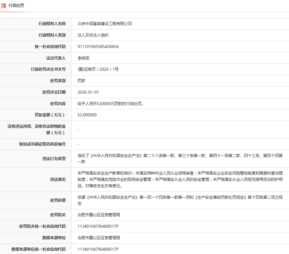Click the 数据来源单位统一社会信用代码 label
The height and width of the screenshot is (254, 289).
[x=38, y=249]
